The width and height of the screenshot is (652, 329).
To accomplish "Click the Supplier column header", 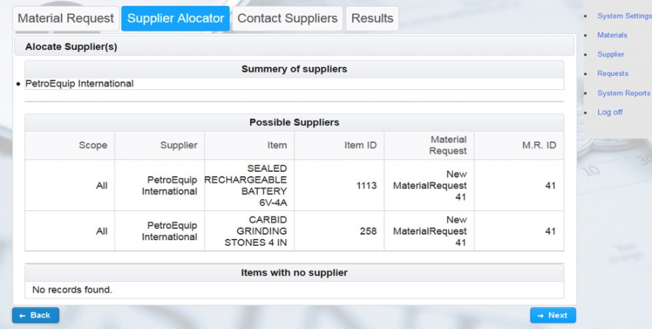I will (x=178, y=145).
